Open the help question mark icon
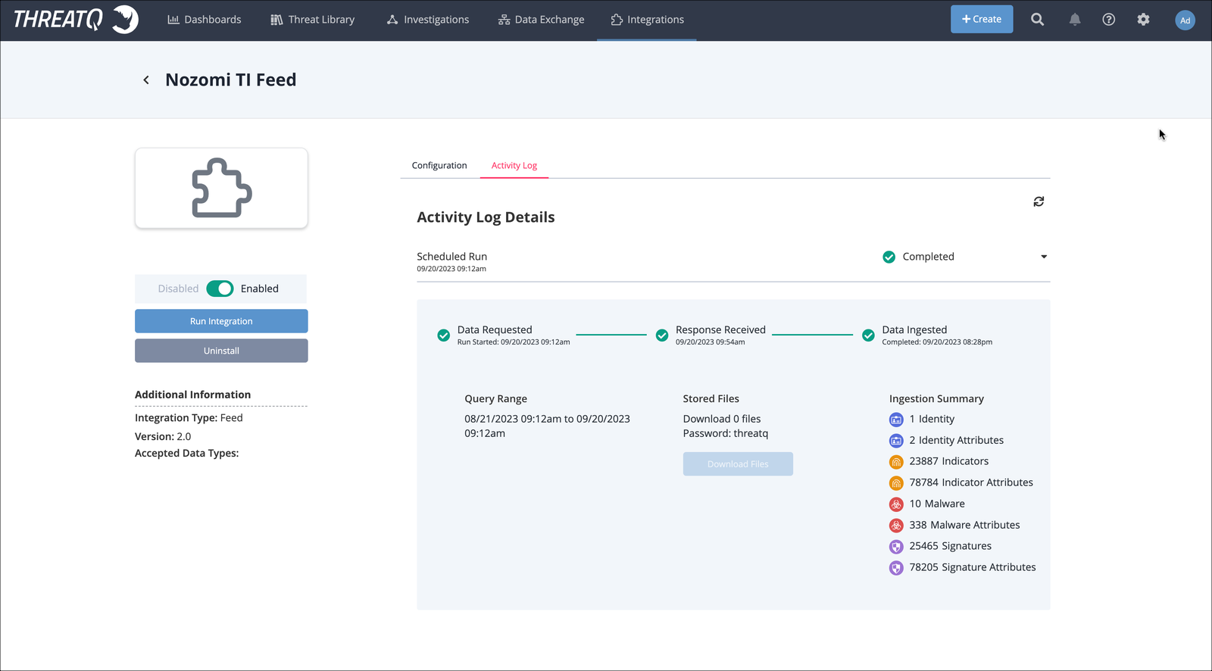 pos(1108,20)
